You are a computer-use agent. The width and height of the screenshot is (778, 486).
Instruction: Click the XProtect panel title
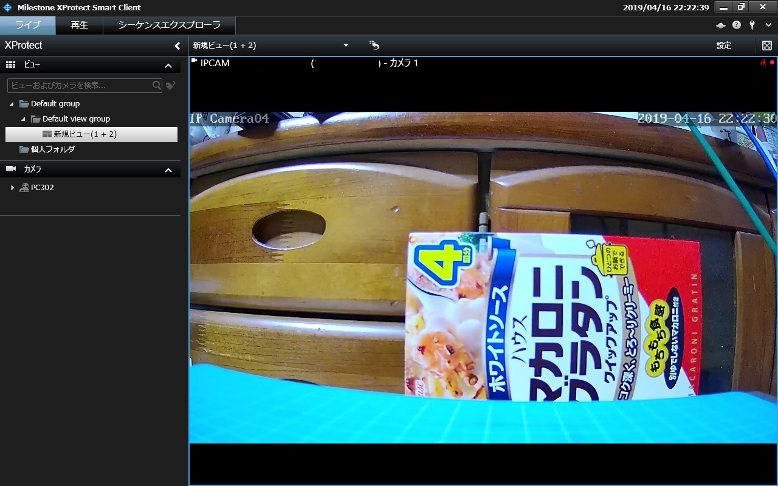[x=24, y=46]
